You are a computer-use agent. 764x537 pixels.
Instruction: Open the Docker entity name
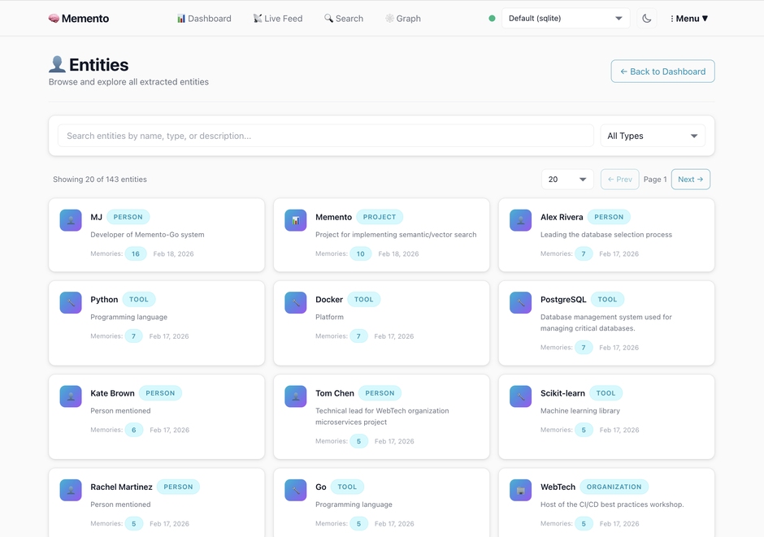329,300
